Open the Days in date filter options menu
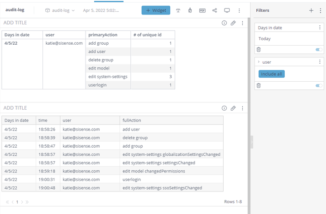The width and height of the screenshot is (326, 214). pyautogui.click(x=320, y=28)
